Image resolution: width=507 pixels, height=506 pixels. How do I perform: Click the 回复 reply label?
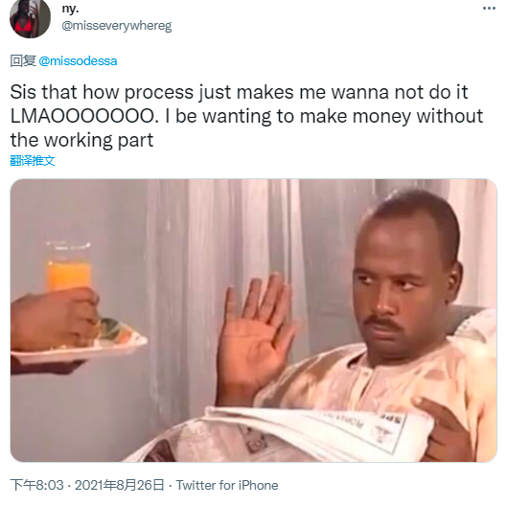coord(23,60)
